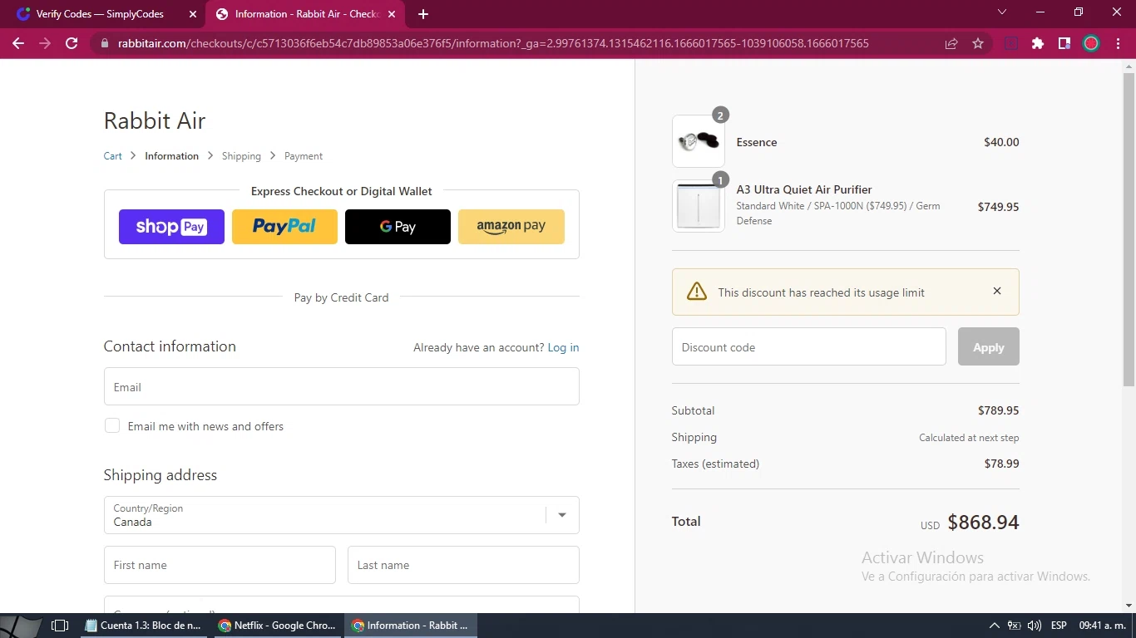Click the browser forward arrow
This screenshot has width=1136, height=638.
point(45,43)
